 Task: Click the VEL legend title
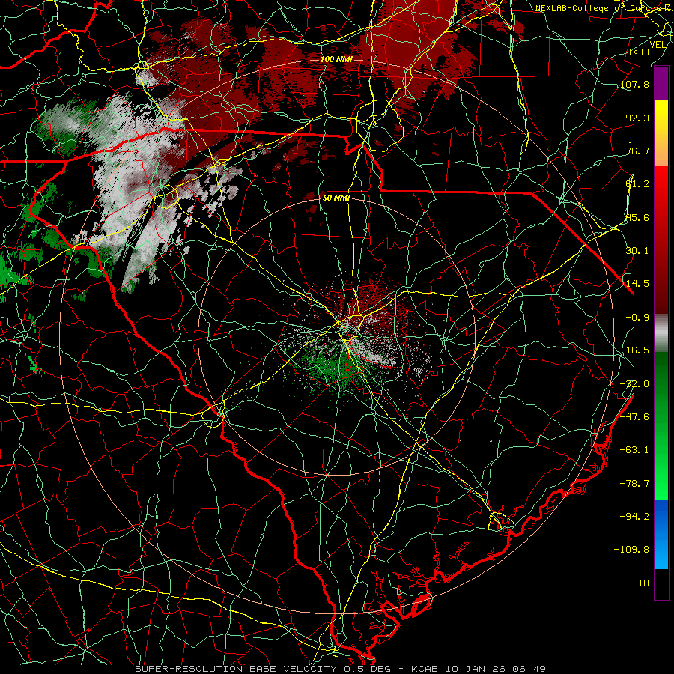pyautogui.click(x=658, y=45)
